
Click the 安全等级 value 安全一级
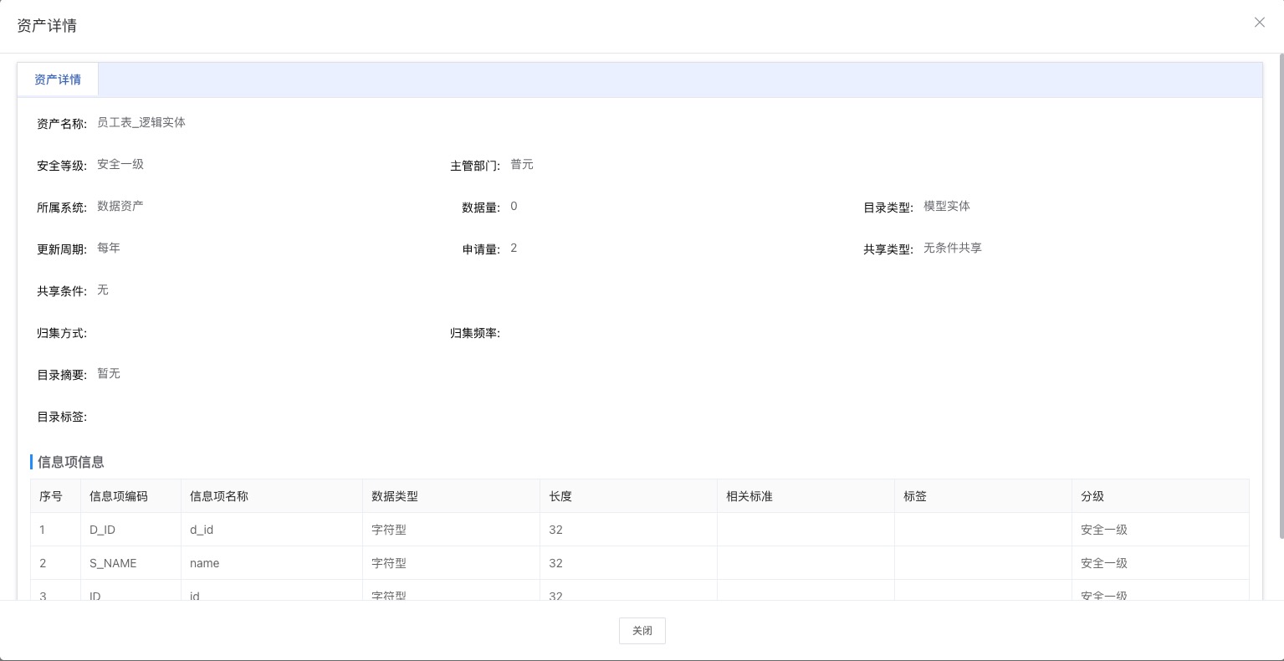[x=120, y=164]
